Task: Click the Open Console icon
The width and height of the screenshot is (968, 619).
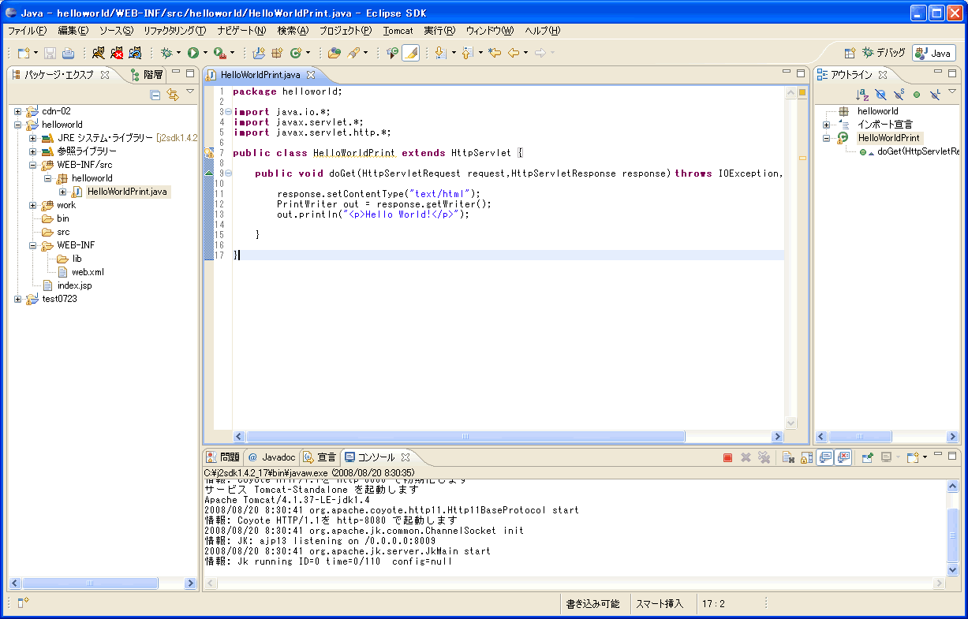Action: [912, 457]
